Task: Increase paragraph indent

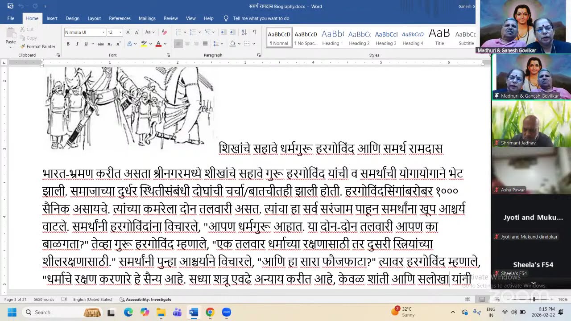Action: pyautogui.click(x=233, y=32)
